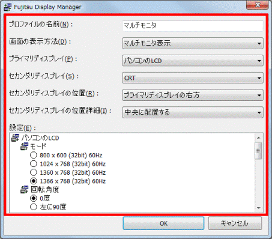Click the settings list scrollbar thumb
Image resolution: width=272 pixels, height=239 pixels.
(x=258, y=151)
